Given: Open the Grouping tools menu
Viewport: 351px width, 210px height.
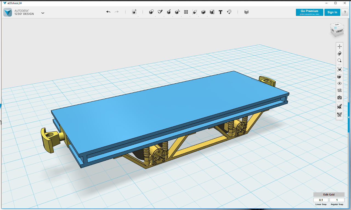Looking at the screenshot, I should 195,12.
